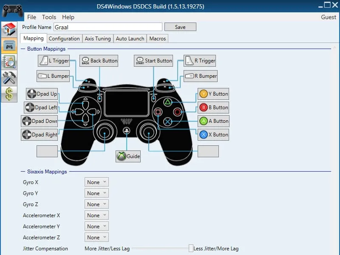Open the Guide button mapping
This screenshot has width=340, height=255.
127,156
